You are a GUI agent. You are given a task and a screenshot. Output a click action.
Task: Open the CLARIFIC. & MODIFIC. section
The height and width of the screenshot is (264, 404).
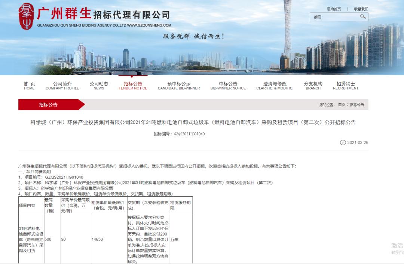(x=275, y=86)
